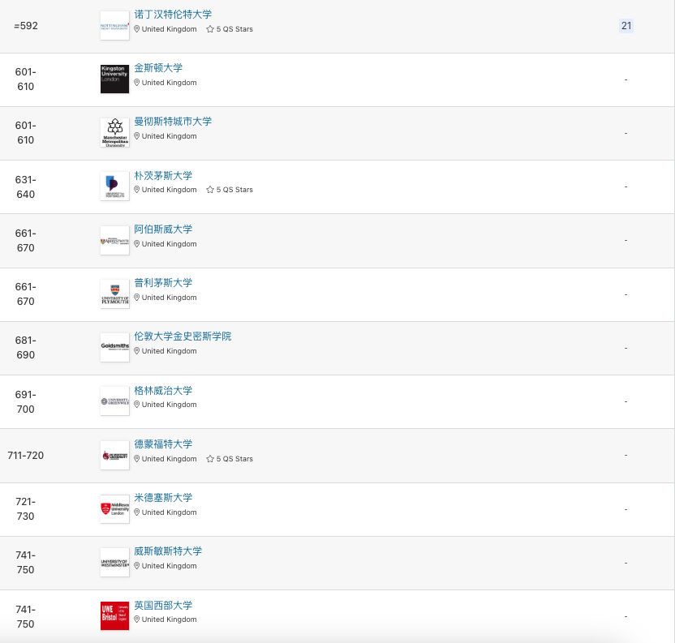Open the Kingston University logo thumbnail
The image size is (675, 643).
(114, 79)
